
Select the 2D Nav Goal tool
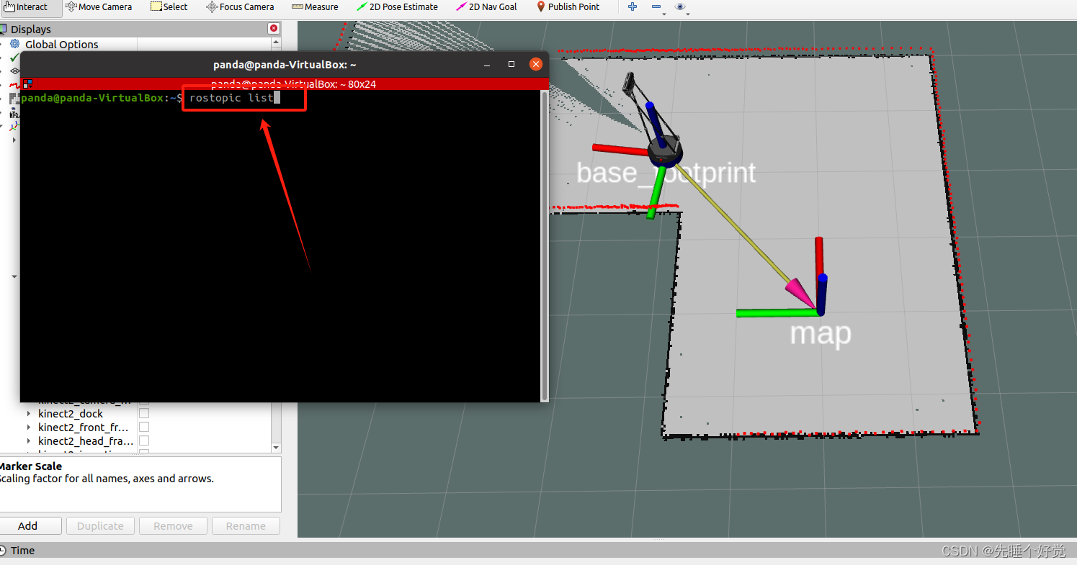point(486,7)
